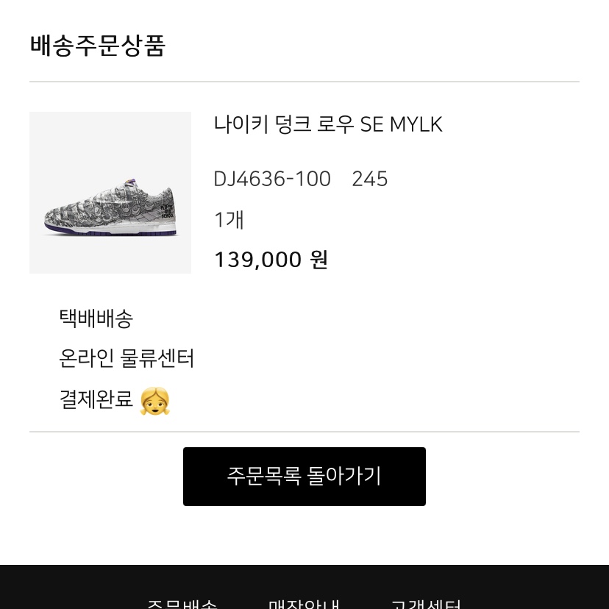Click the girl emoji next to 결제완료
The width and height of the screenshot is (609, 609).
click(x=154, y=401)
